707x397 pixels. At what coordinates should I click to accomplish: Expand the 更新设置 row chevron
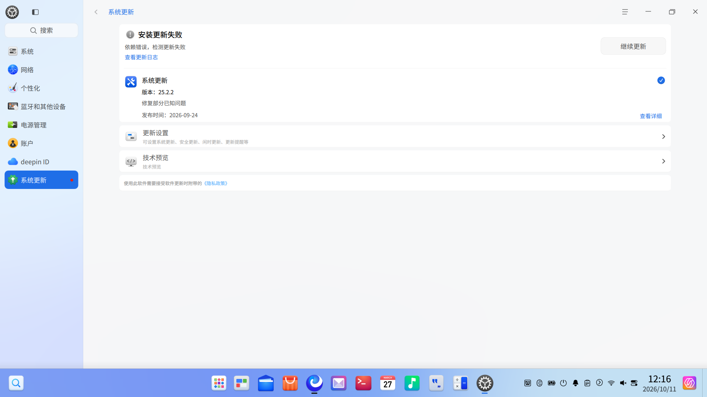click(x=664, y=137)
